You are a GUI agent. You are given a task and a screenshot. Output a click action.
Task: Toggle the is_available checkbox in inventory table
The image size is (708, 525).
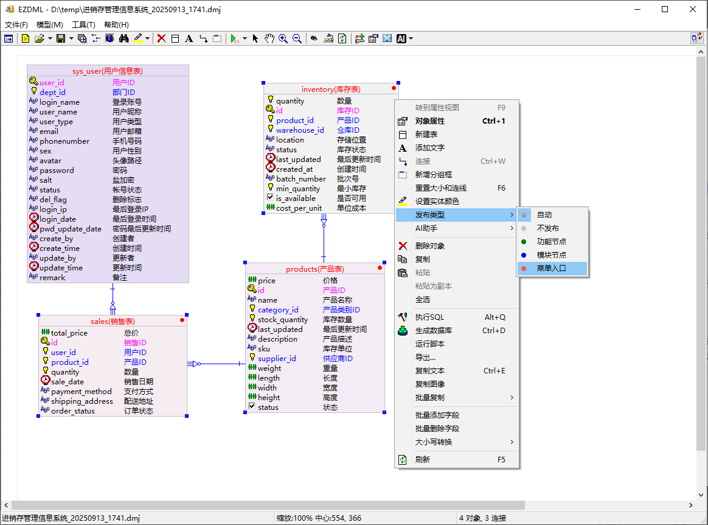(x=270, y=198)
